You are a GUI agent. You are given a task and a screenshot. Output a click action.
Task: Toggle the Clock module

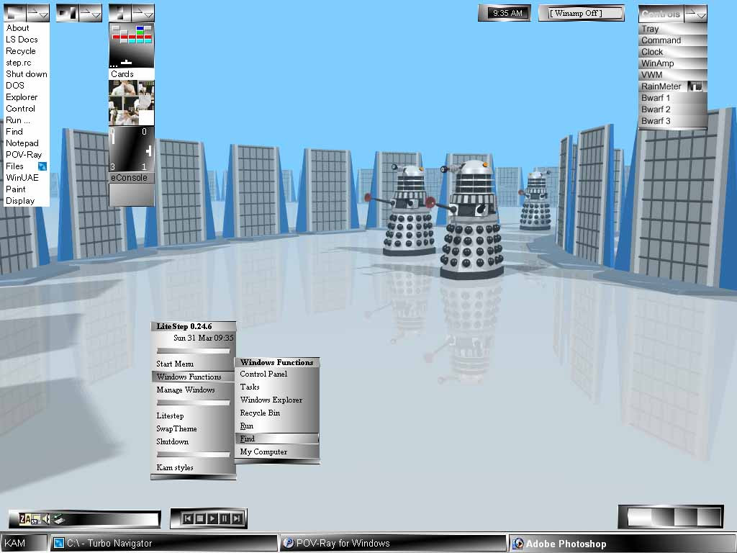[673, 52]
